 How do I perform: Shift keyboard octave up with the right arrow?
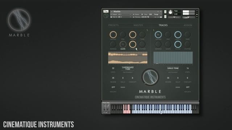(x=109, y=112)
